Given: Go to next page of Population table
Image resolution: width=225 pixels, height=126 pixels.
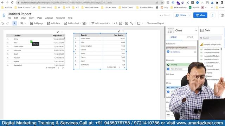Looking at the screenshot, I should [63, 68].
